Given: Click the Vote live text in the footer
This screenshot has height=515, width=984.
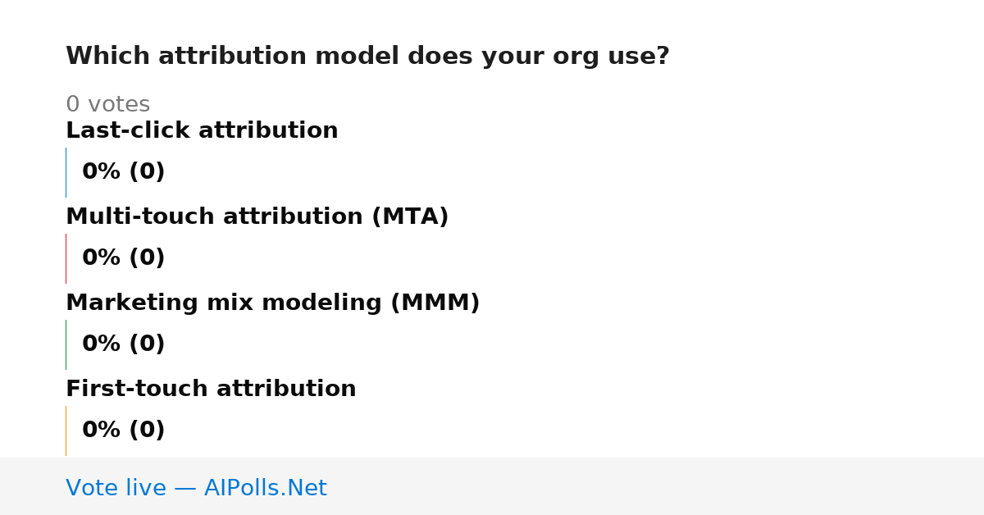Looking at the screenshot, I should pyautogui.click(x=116, y=488).
